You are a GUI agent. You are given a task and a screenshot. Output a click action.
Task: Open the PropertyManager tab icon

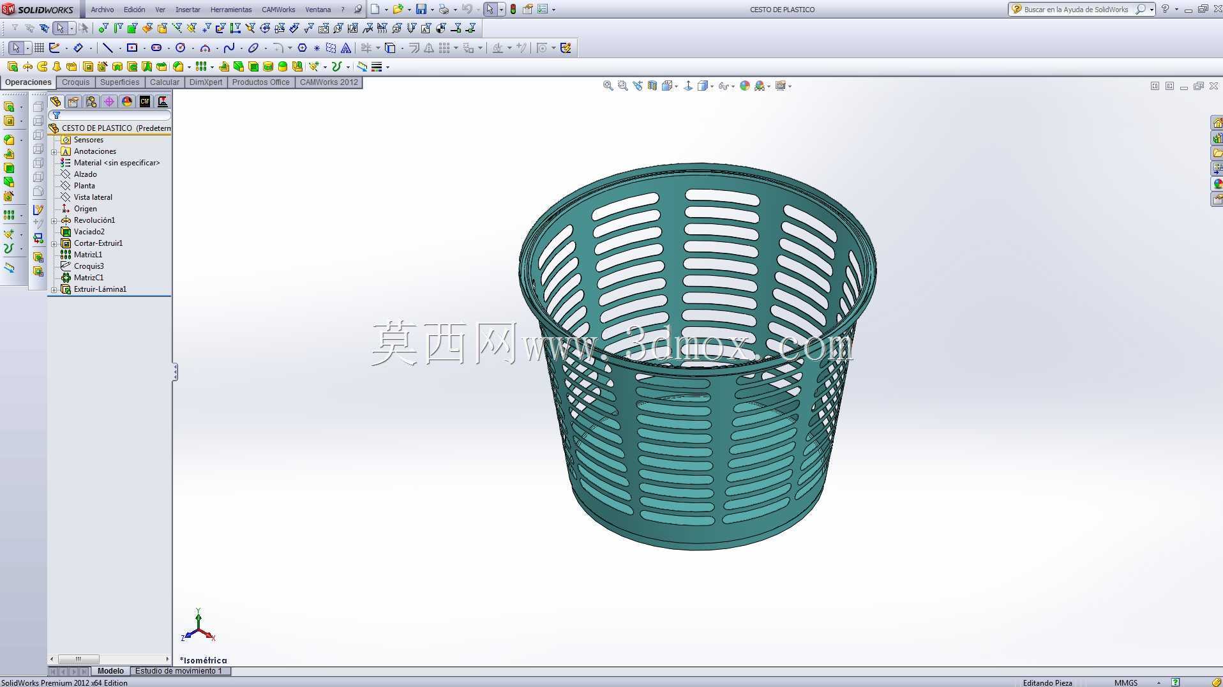[x=73, y=102]
